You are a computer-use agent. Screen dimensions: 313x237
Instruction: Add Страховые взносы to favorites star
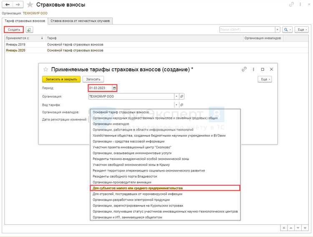(30, 5)
